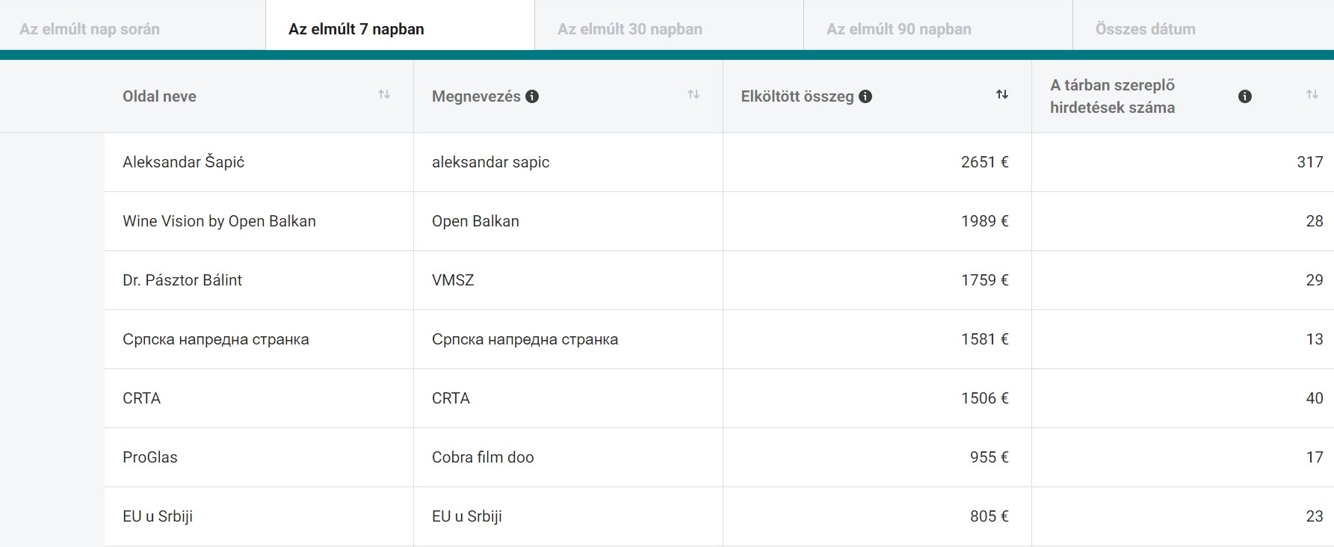The width and height of the screenshot is (1334, 547).
Task: Click info icon next to Megnevezés
Action: (x=532, y=96)
